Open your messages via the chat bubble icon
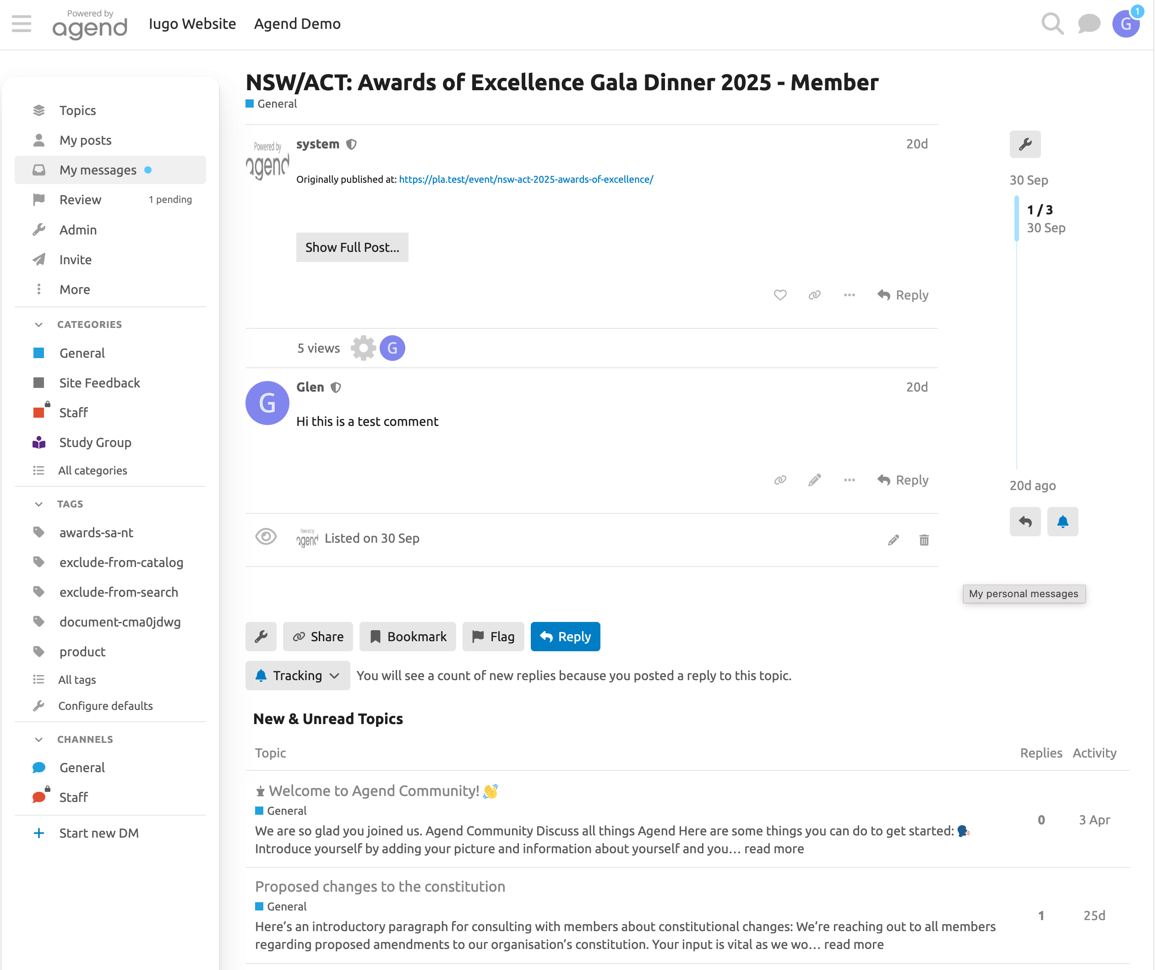This screenshot has height=970, width=1155. click(1089, 23)
